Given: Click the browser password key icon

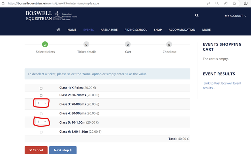Looking at the screenshot, I should click(208, 3).
